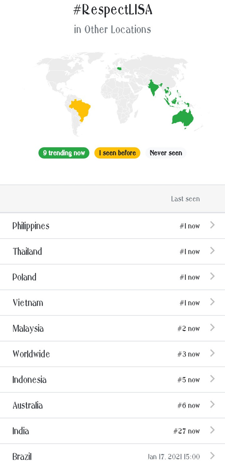225x474 pixels.
Task: Click the green '9 trending now' badge
Action: tap(64, 153)
